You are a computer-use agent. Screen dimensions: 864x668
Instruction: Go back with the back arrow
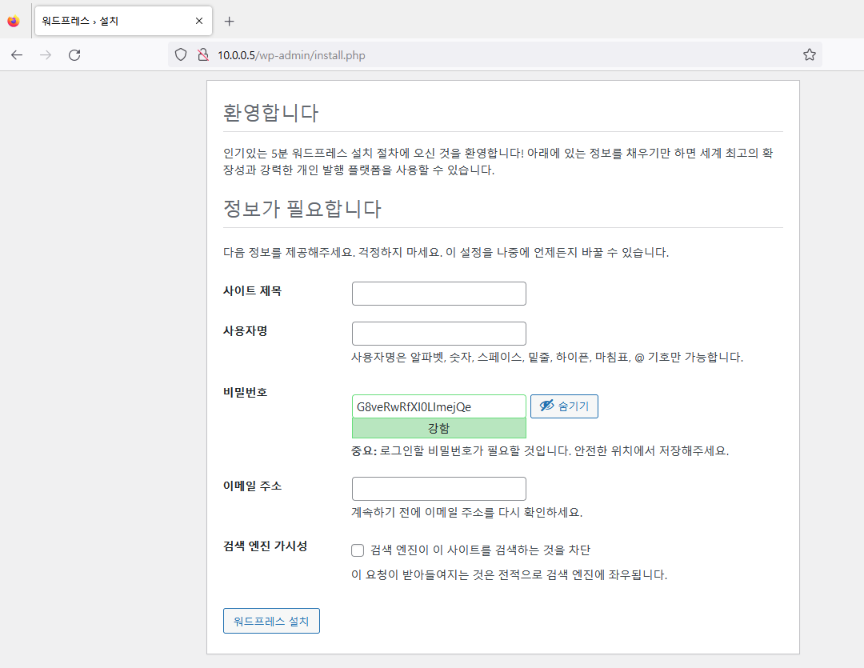[17, 55]
